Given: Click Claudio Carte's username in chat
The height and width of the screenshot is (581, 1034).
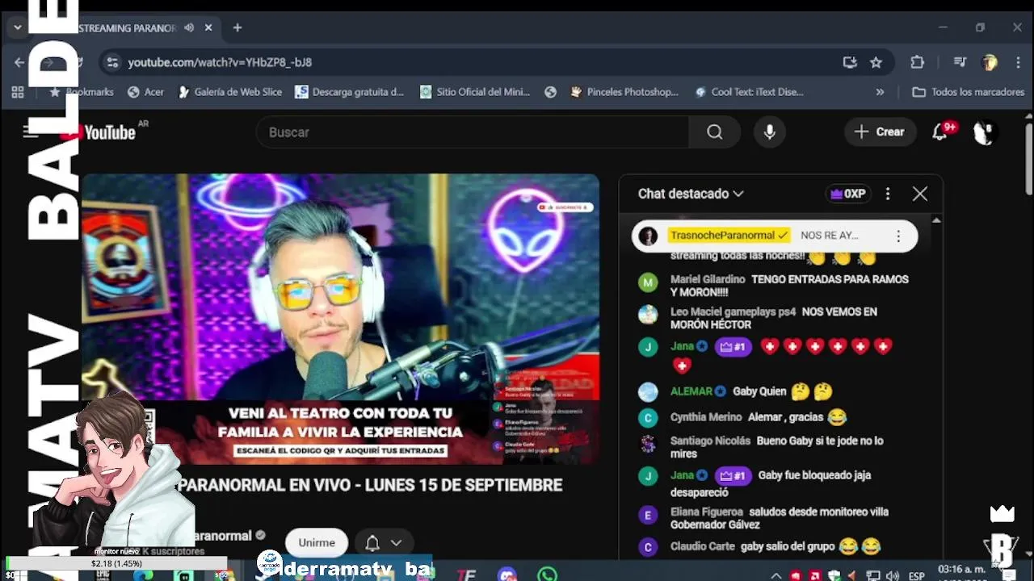Looking at the screenshot, I should (x=702, y=546).
